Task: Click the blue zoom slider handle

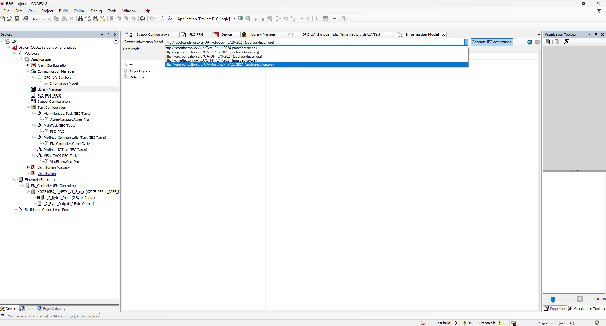Action: [x=553, y=299]
